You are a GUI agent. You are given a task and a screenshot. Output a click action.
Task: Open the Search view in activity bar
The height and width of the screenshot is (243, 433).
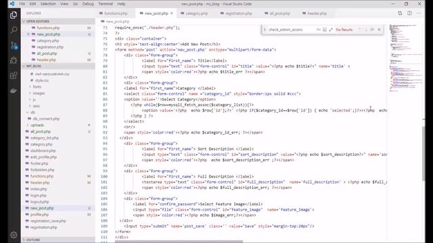pyautogui.click(x=14, y=30)
